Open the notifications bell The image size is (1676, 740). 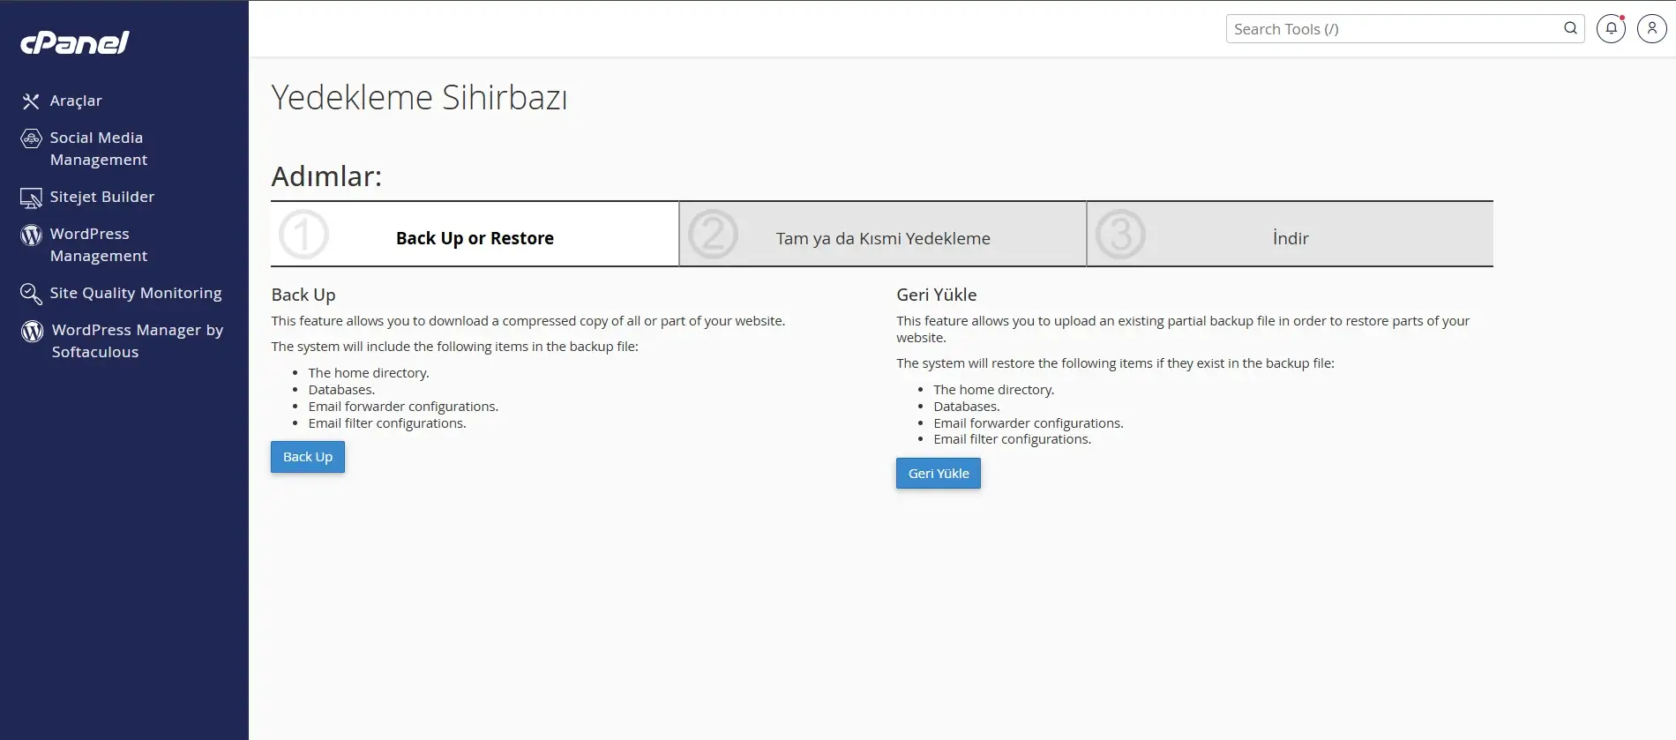1611,29
